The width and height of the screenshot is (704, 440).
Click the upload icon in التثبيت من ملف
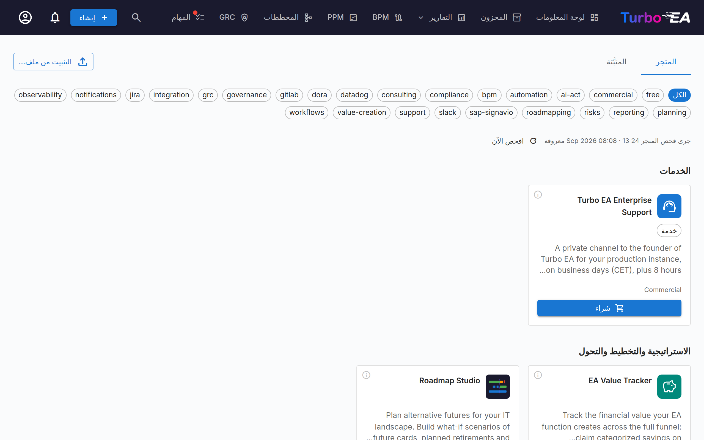pyautogui.click(x=82, y=62)
